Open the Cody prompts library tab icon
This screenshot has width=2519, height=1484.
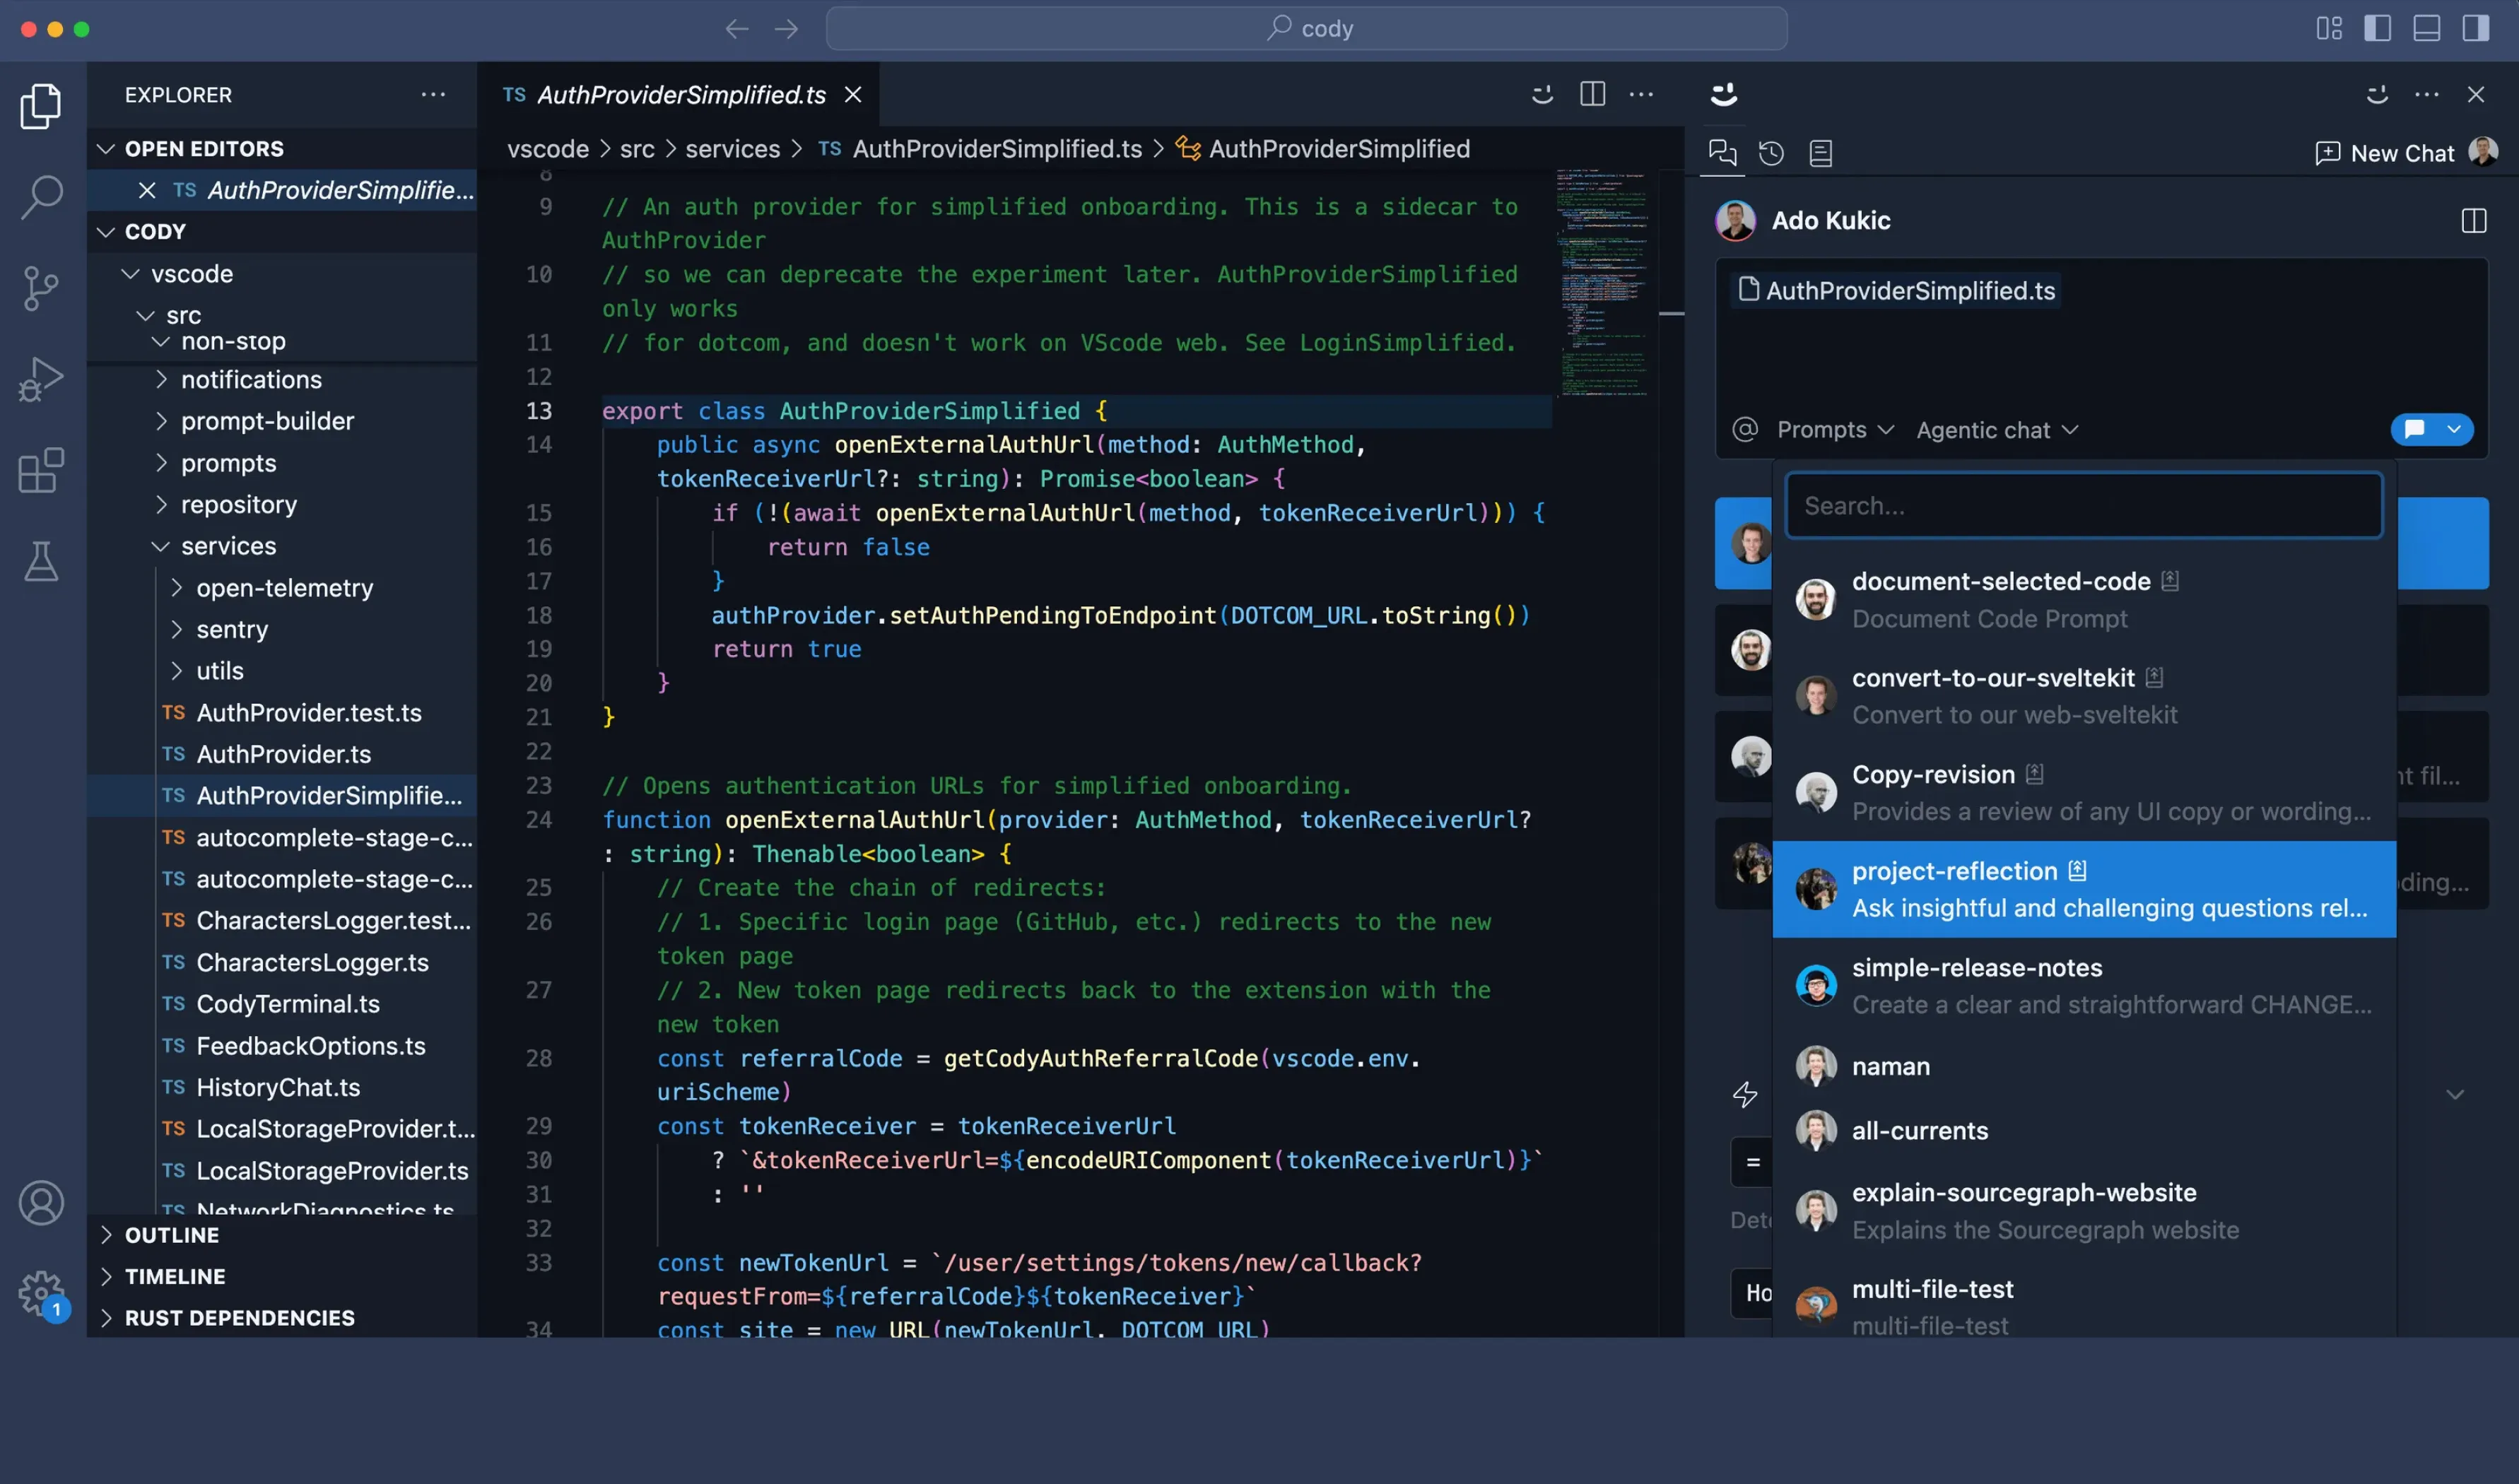[x=1820, y=153]
